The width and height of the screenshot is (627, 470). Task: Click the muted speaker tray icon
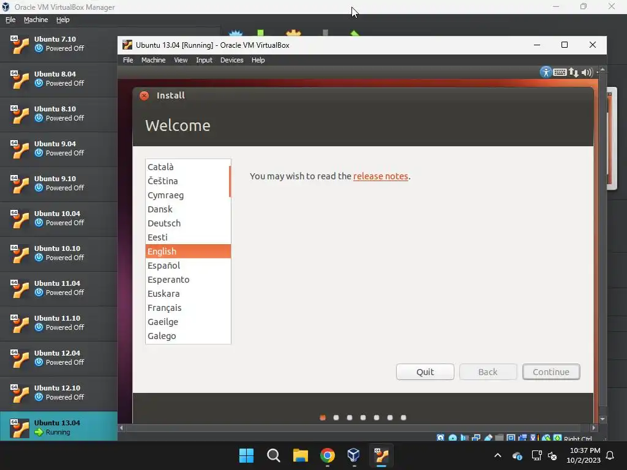point(553,455)
